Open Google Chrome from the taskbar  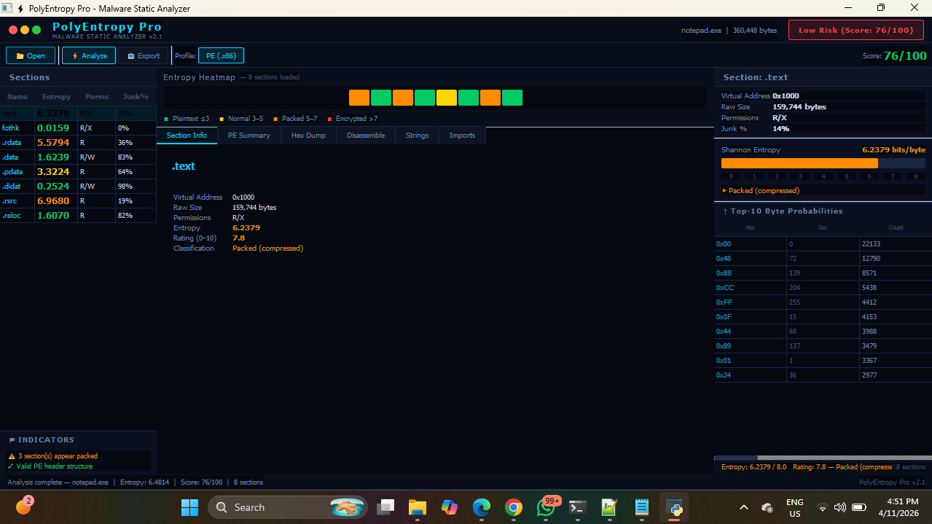tap(514, 507)
